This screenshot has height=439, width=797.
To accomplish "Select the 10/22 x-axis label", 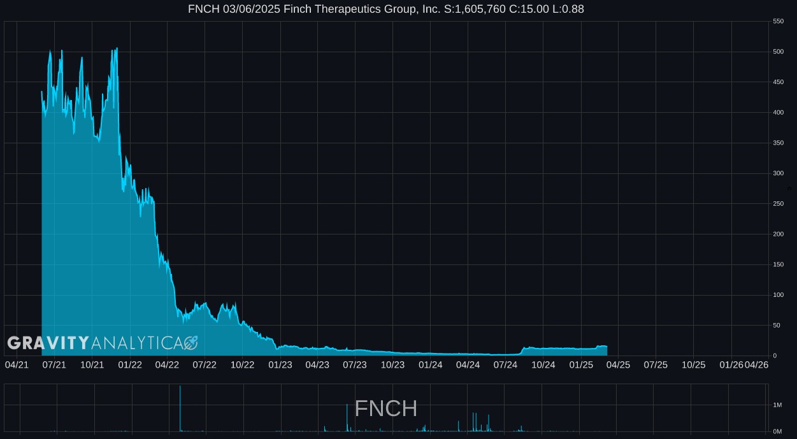I will pos(242,364).
